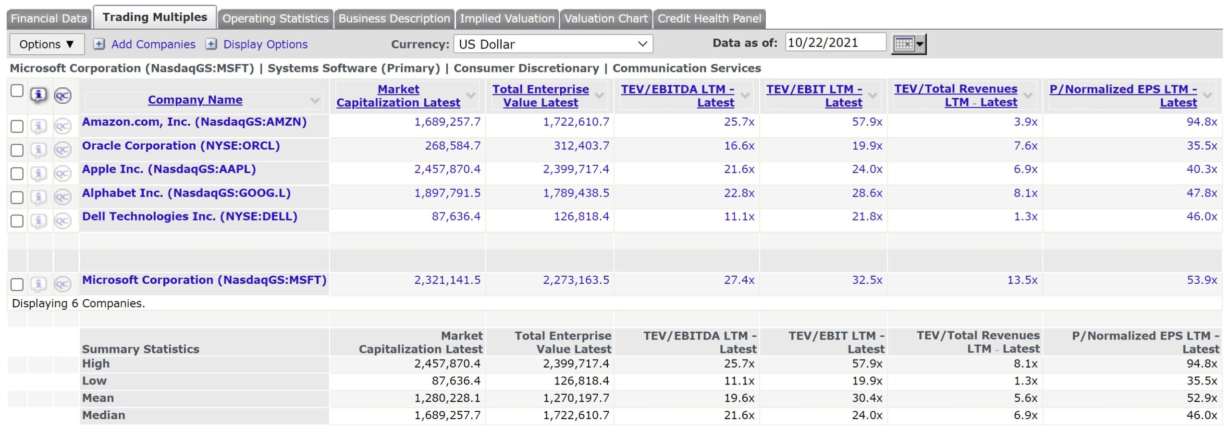
Task: Open Alphabet Inc. company link
Action: (186, 193)
